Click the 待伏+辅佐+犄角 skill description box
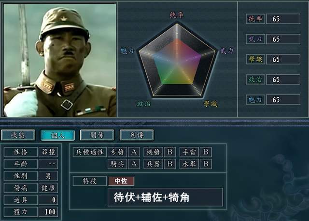The image size is (309, 221). 165,197
